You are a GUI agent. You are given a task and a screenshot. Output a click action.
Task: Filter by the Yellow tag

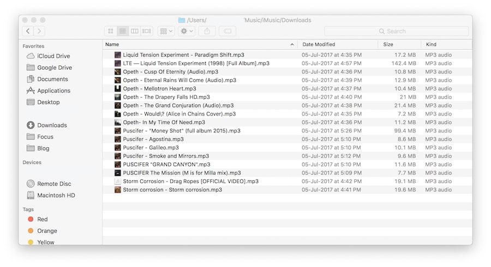coord(45,242)
